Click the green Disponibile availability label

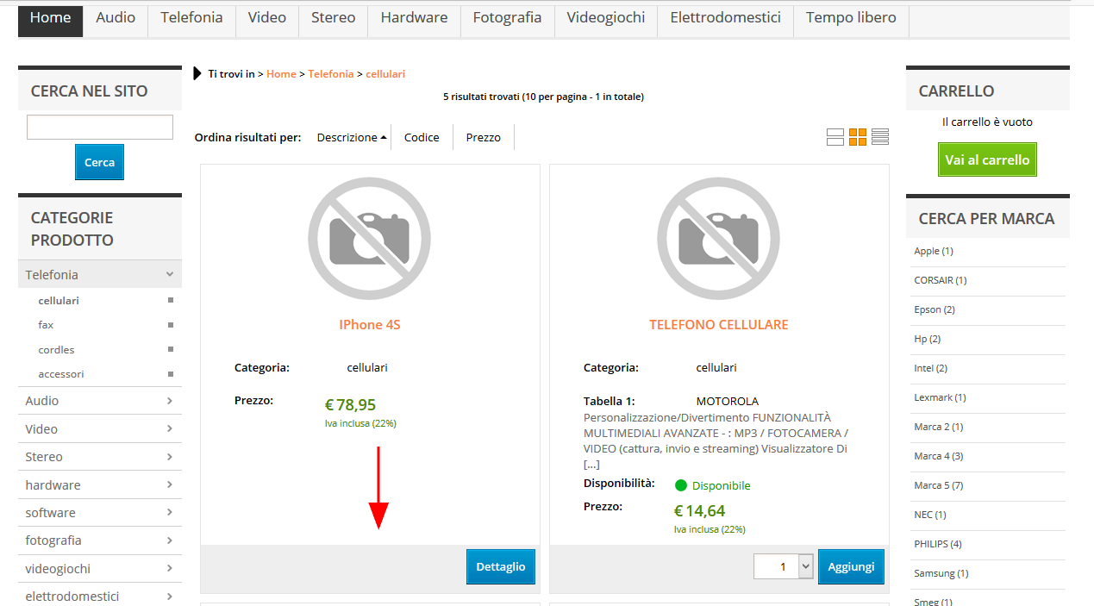click(x=721, y=485)
